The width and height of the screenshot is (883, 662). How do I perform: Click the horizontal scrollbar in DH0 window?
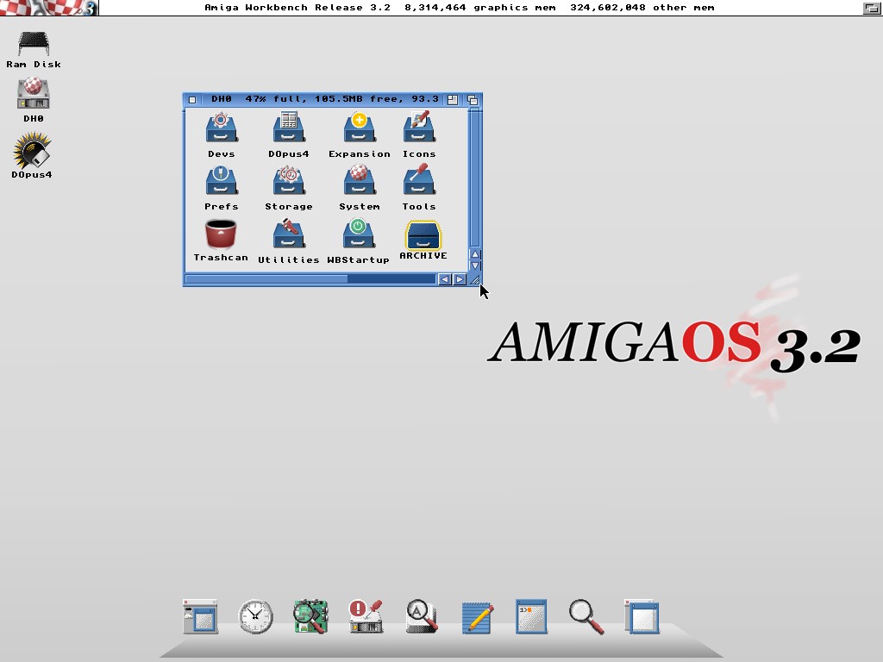tap(267, 279)
